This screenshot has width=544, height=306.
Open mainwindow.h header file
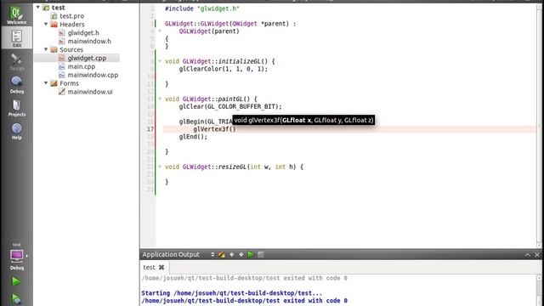point(89,41)
